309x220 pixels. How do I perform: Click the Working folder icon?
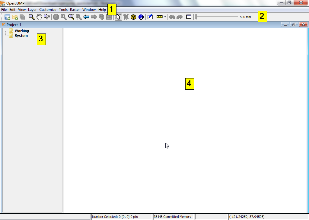pos(11,31)
